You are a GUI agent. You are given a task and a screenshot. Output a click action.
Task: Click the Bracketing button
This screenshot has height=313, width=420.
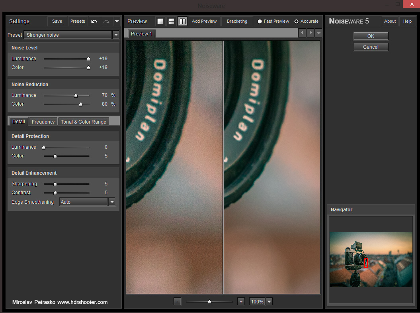point(237,21)
